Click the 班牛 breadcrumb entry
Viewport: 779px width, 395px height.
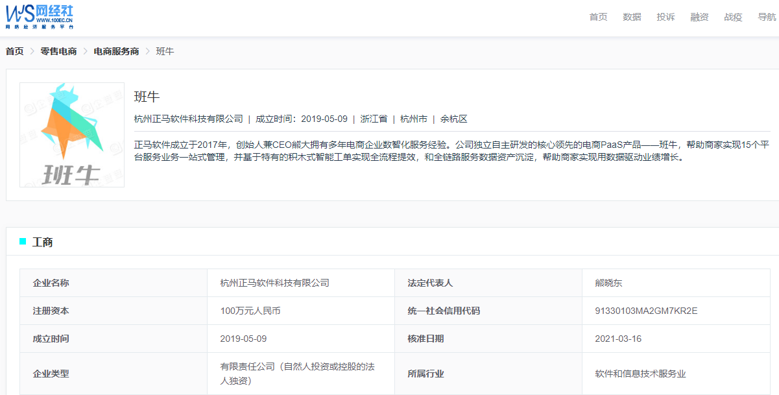[165, 51]
